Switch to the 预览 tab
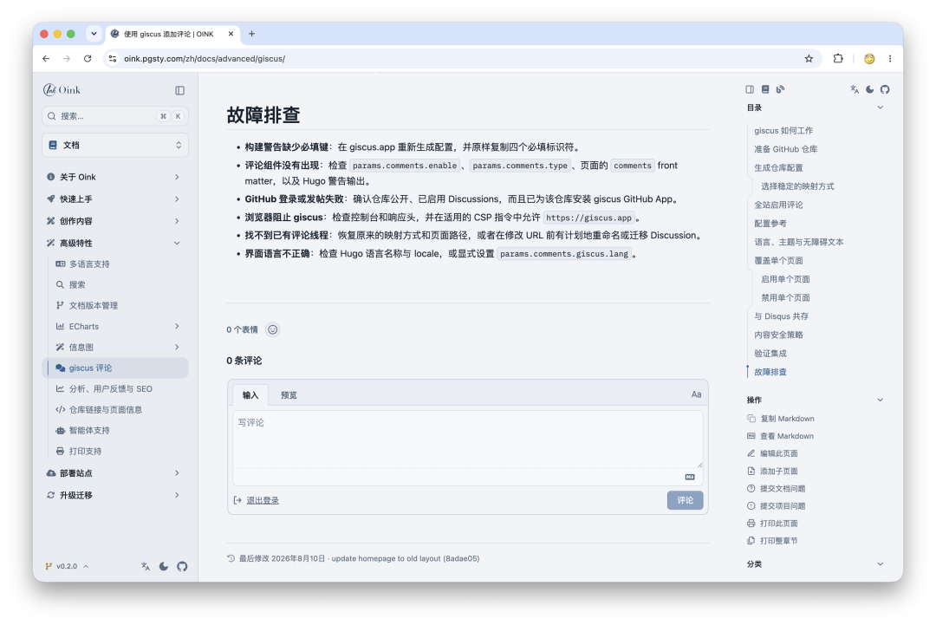 [x=289, y=395]
